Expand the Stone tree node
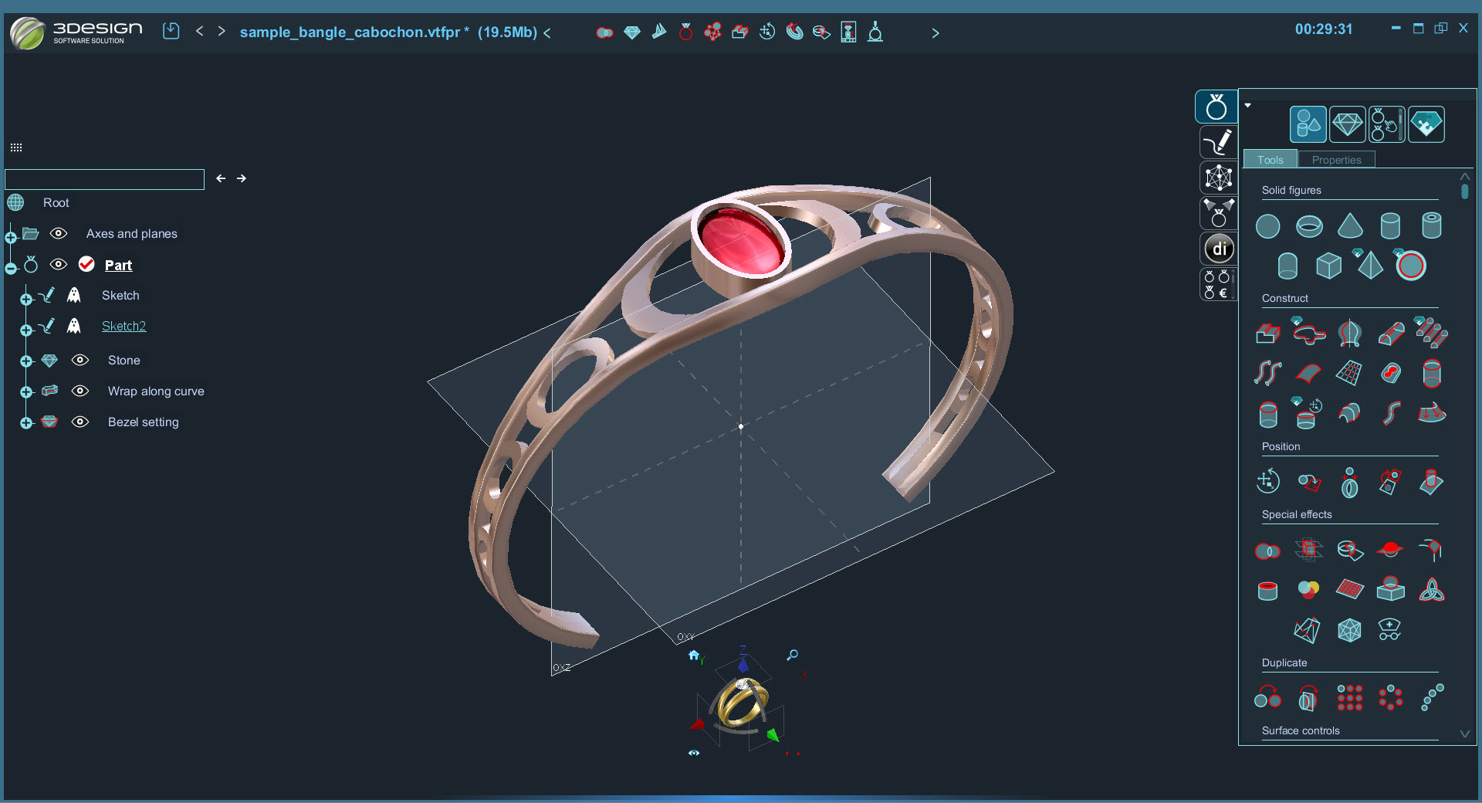This screenshot has width=1482, height=803. [26, 361]
